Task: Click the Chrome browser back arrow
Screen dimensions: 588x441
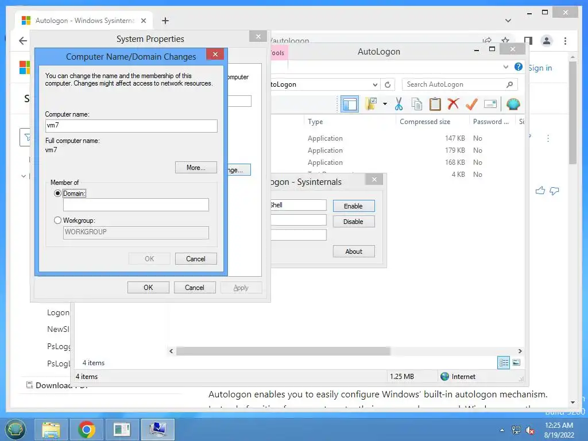Action: click(x=23, y=41)
